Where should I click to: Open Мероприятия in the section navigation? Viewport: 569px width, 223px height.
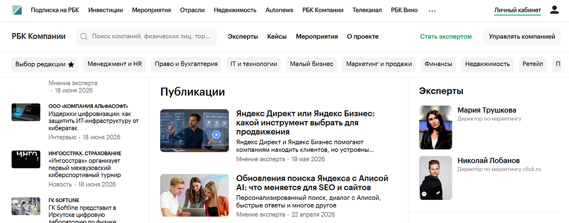317,36
